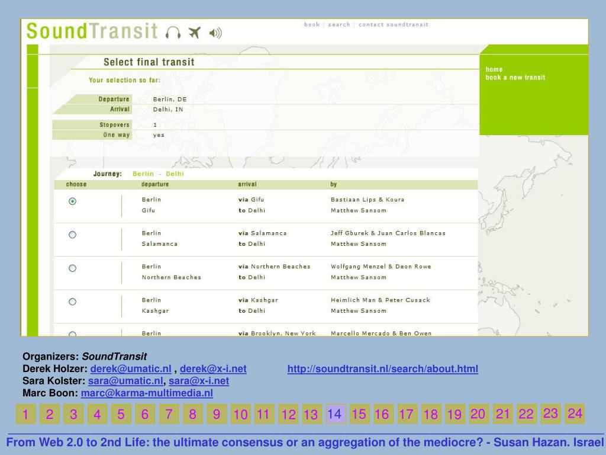The image size is (606, 455).
Task: Open the search menu item
Action: point(339,24)
